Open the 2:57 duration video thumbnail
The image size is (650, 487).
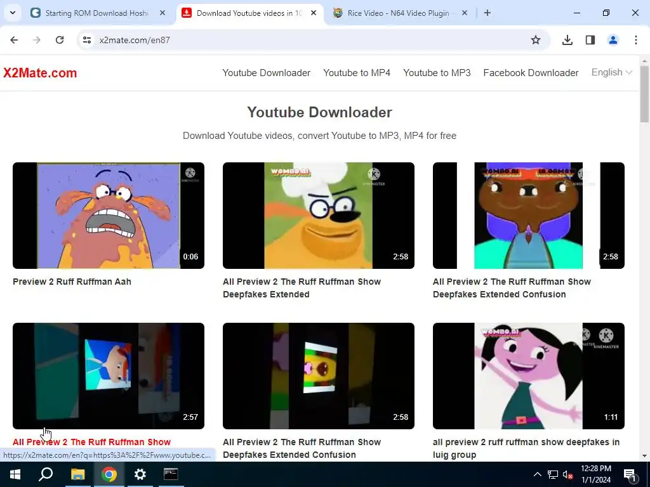point(109,375)
